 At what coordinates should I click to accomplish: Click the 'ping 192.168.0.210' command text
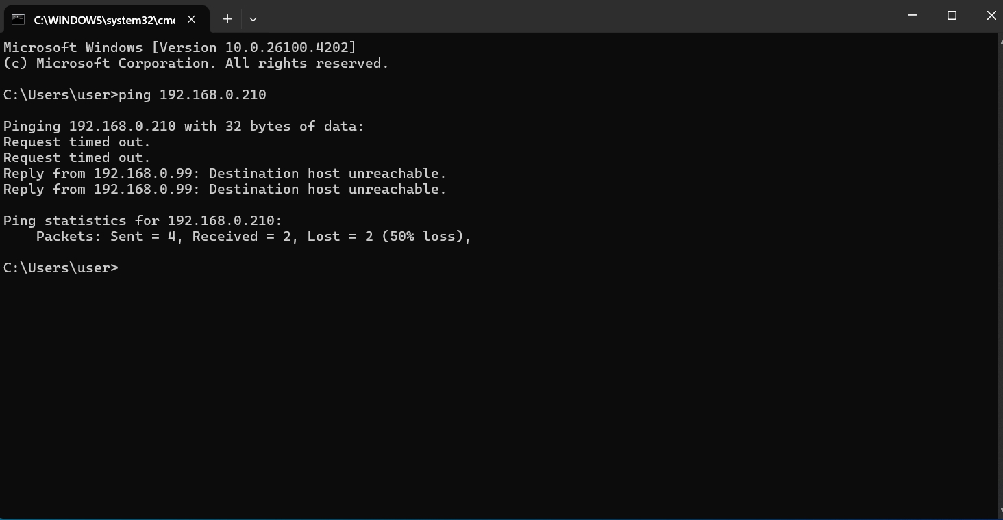(192, 95)
